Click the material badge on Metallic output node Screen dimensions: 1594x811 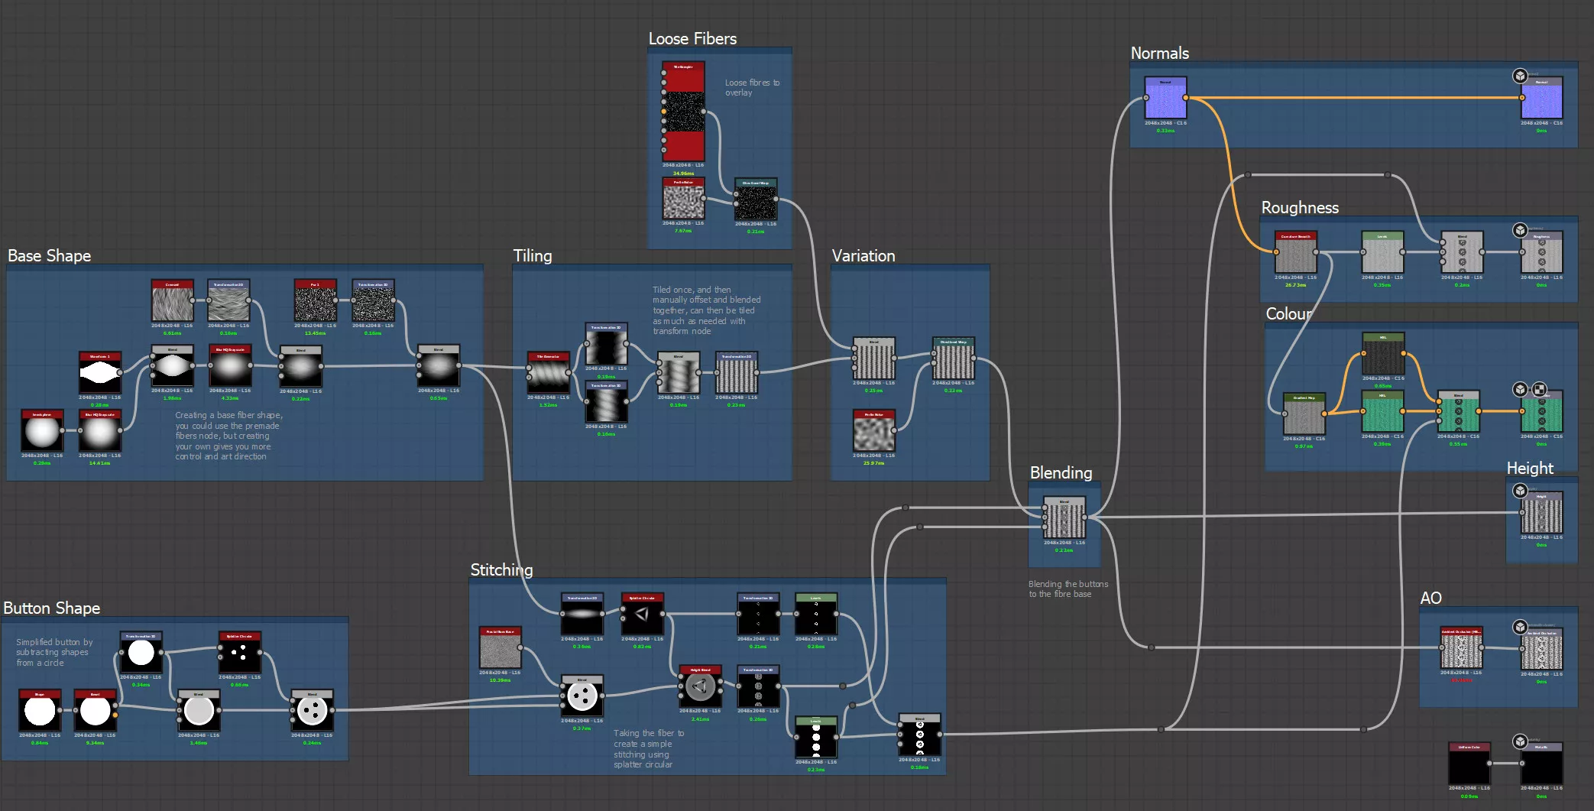click(1520, 741)
